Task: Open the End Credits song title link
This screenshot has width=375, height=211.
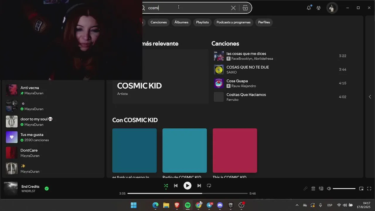Action: 30,186
